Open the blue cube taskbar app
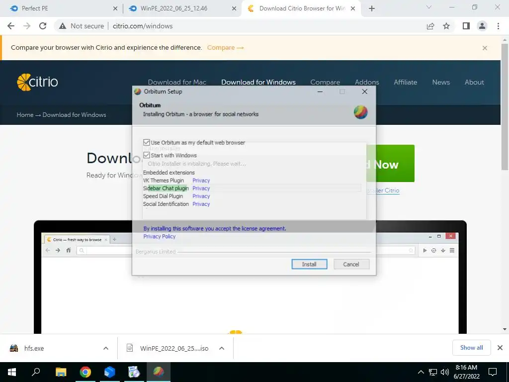The width and height of the screenshot is (509, 382). pyautogui.click(x=110, y=372)
